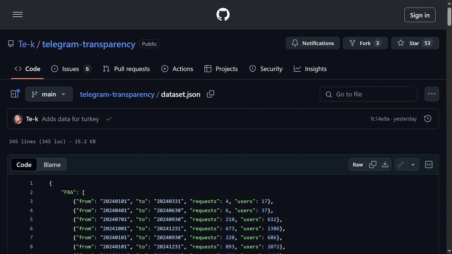
Task: Click telegram-transparency in the file breadcrumb
Action: [117, 95]
